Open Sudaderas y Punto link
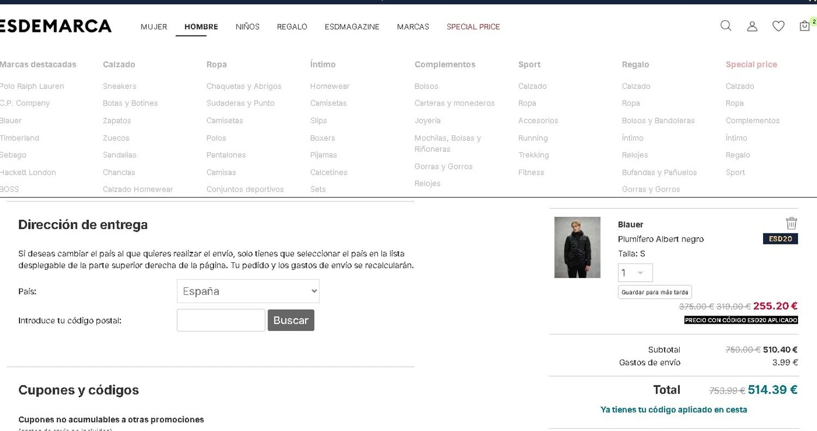This screenshot has height=431, width=817. point(240,103)
